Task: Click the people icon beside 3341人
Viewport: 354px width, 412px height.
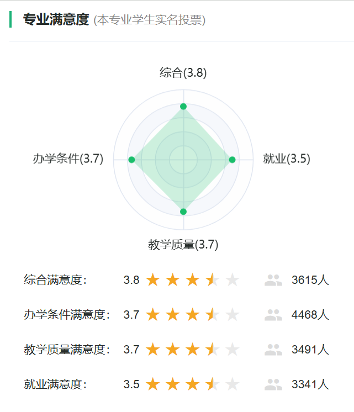Action: 273,384
